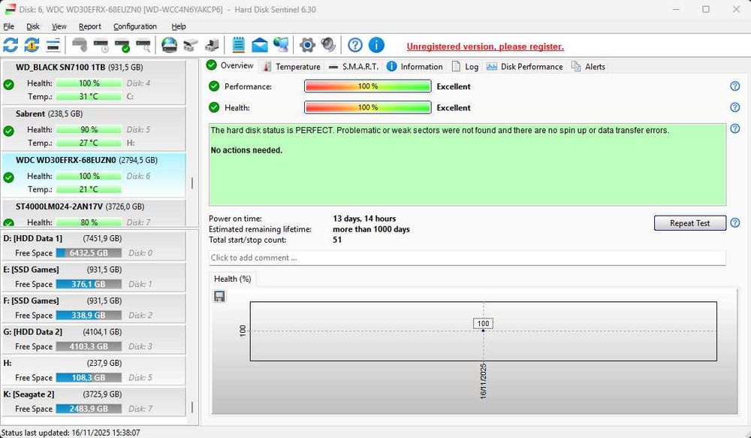Click the floppy save icon above health chart
This screenshot has height=438, width=751.
pyautogui.click(x=219, y=296)
